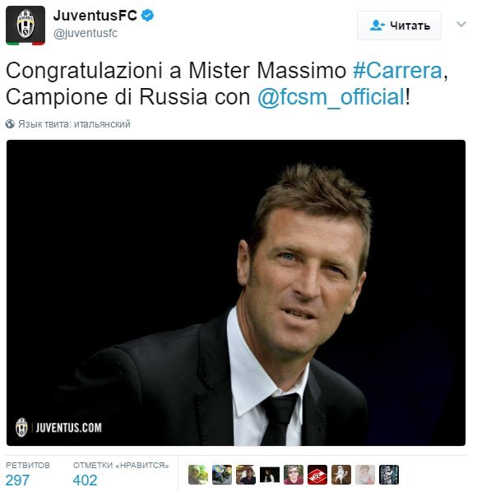Image resolution: width=477 pixels, height=492 pixels.
Task: Expand the tweet options chevron menu
Action: [461, 25]
